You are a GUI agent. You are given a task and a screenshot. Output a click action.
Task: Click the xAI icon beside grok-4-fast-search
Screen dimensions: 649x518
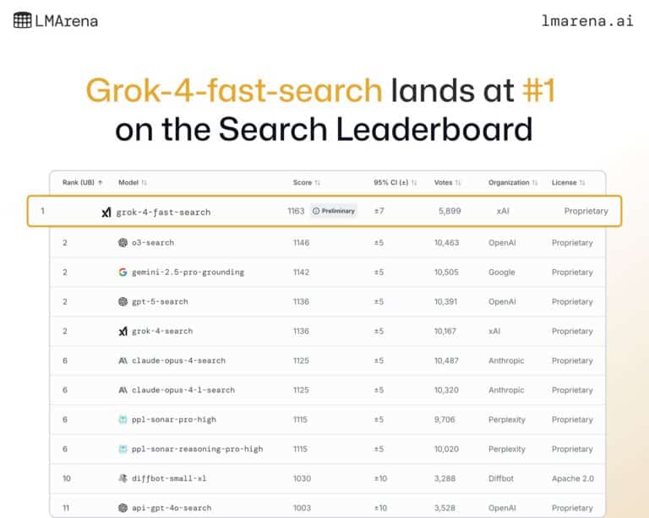106,213
